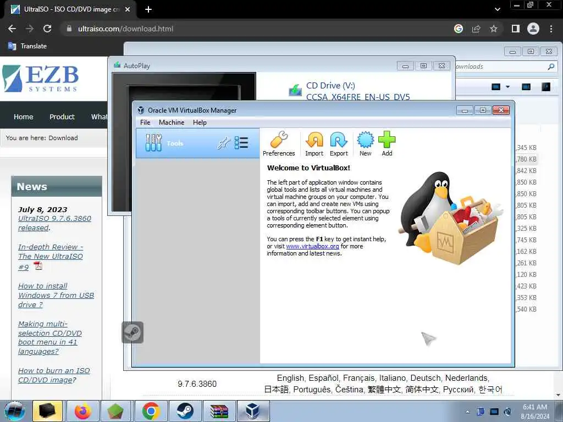563x422 pixels.
Task: Create a New virtual machine
Action: point(365,144)
